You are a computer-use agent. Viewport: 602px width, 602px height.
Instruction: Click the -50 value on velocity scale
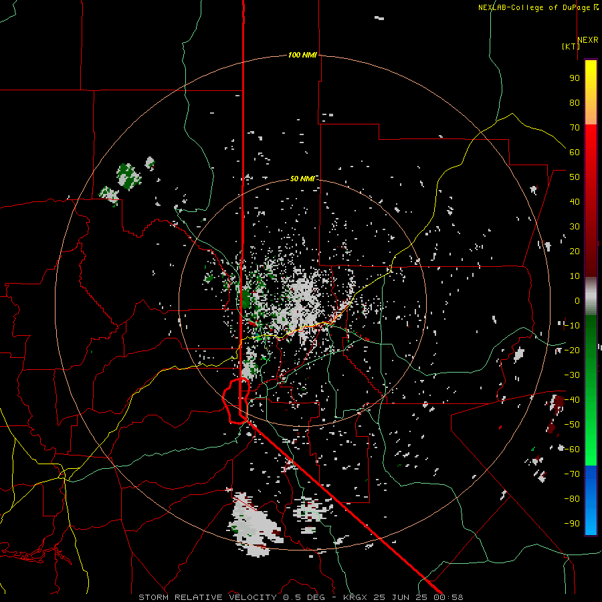[572, 425]
